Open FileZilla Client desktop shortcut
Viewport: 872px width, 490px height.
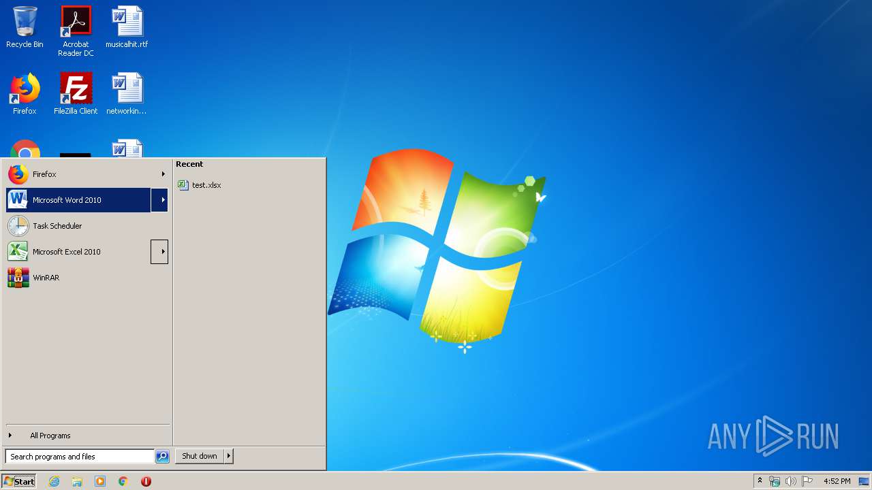tap(76, 94)
